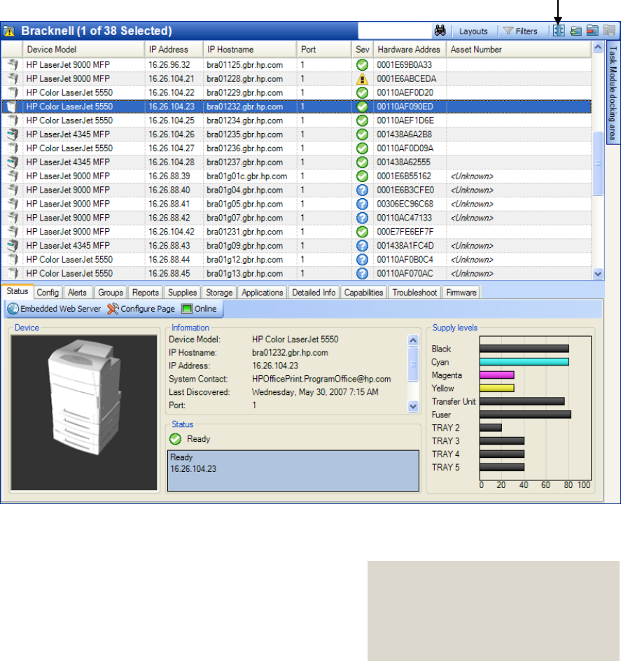Click the device list vertical scrollbar thumb

598,163
